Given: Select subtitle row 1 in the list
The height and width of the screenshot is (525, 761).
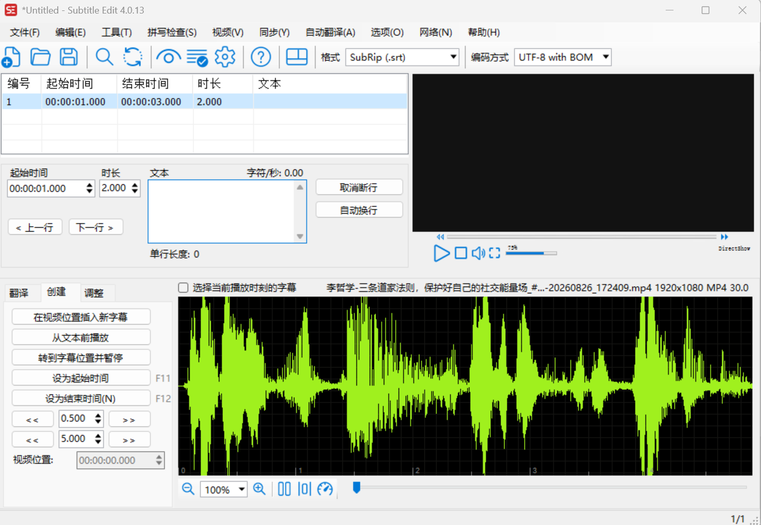Looking at the screenshot, I should click(204, 102).
